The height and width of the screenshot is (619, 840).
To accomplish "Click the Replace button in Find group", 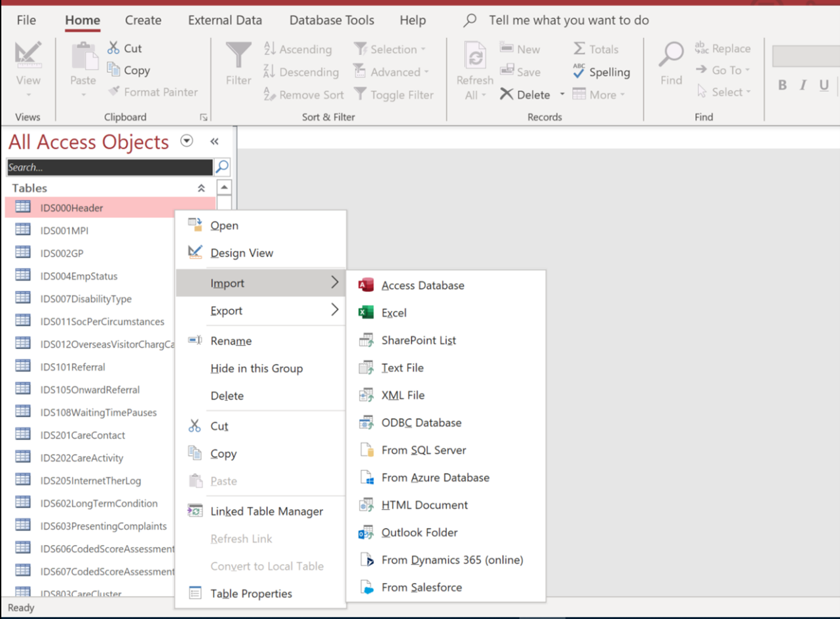I will pos(723,48).
